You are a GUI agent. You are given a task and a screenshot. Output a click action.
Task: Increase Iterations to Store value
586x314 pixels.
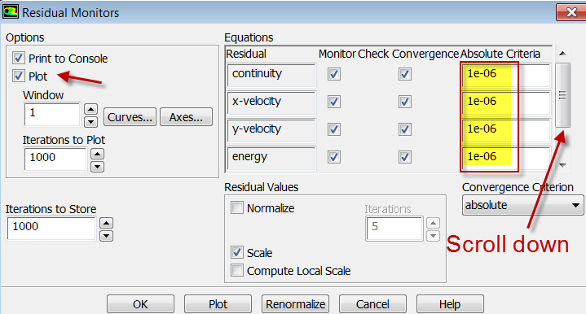[106, 224]
